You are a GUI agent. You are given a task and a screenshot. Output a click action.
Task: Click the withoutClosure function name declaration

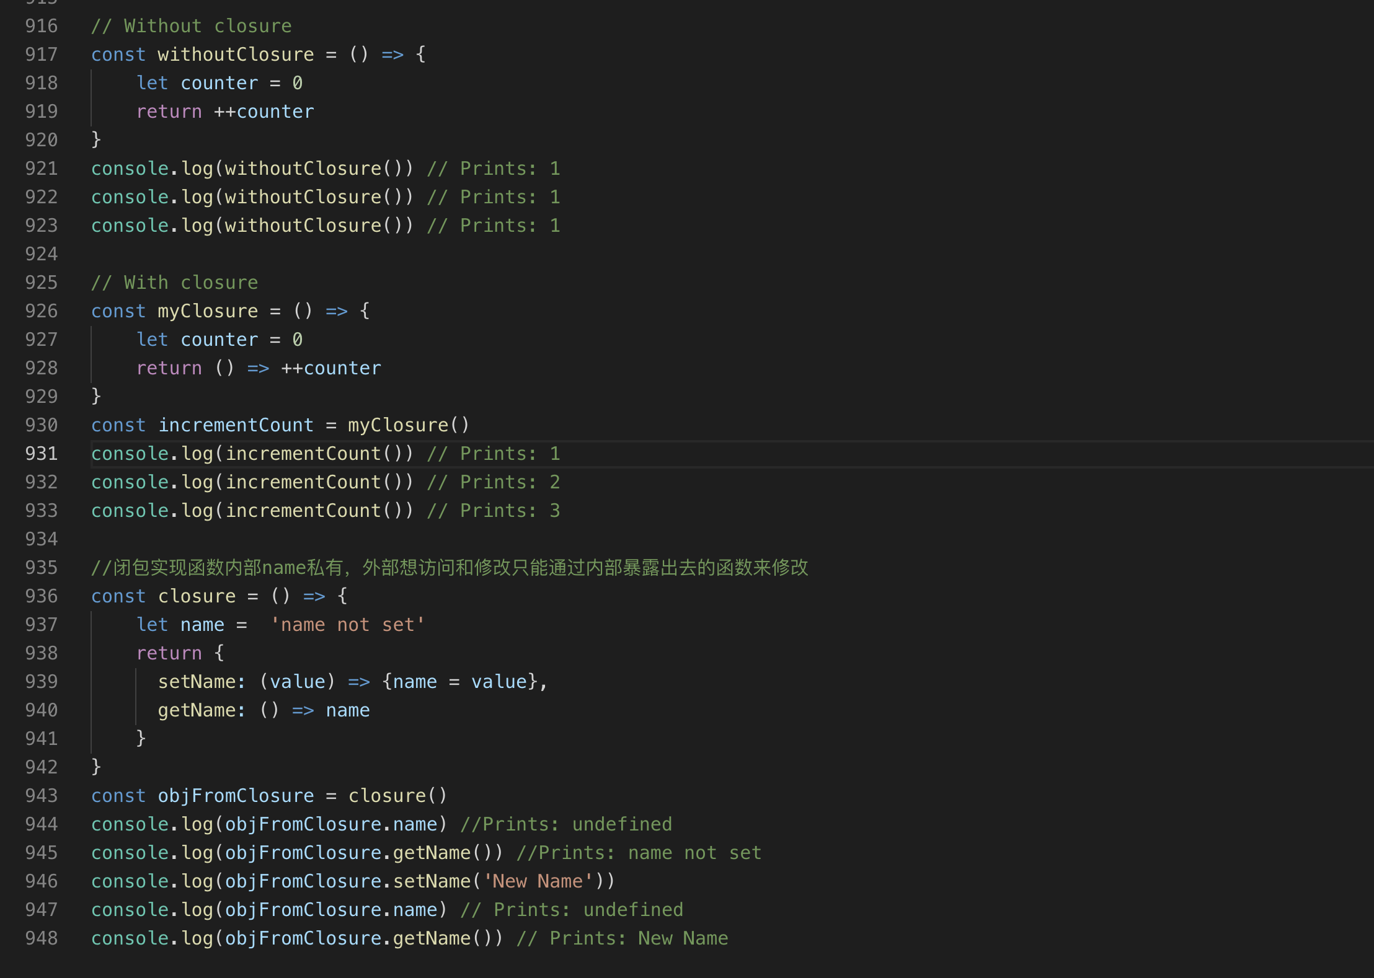click(x=235, y=55)
